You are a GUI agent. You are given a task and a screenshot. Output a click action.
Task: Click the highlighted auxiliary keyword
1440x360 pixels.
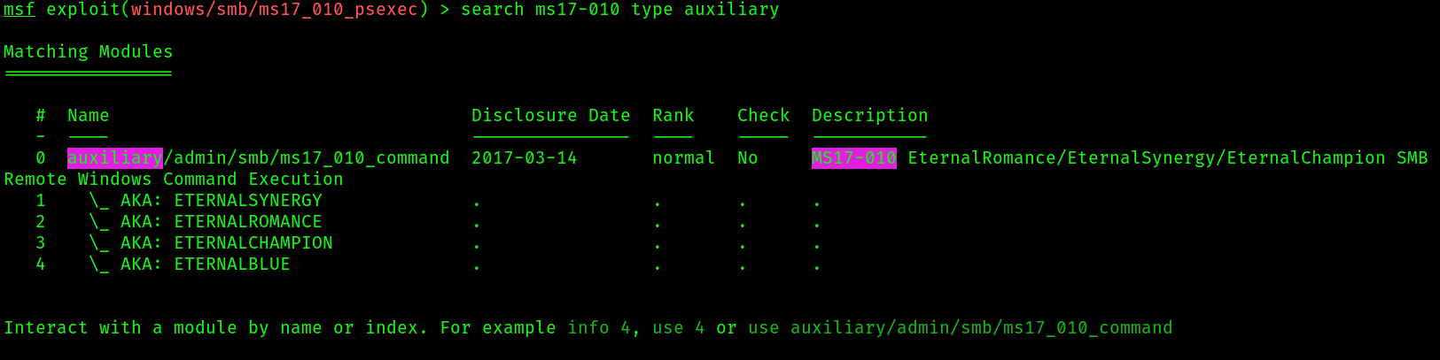pos(115,158)
